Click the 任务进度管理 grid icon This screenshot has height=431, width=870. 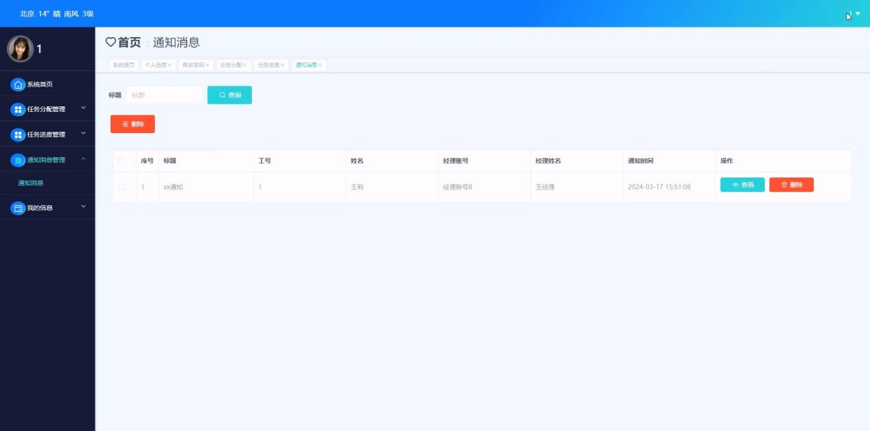[x=18, y=135]
